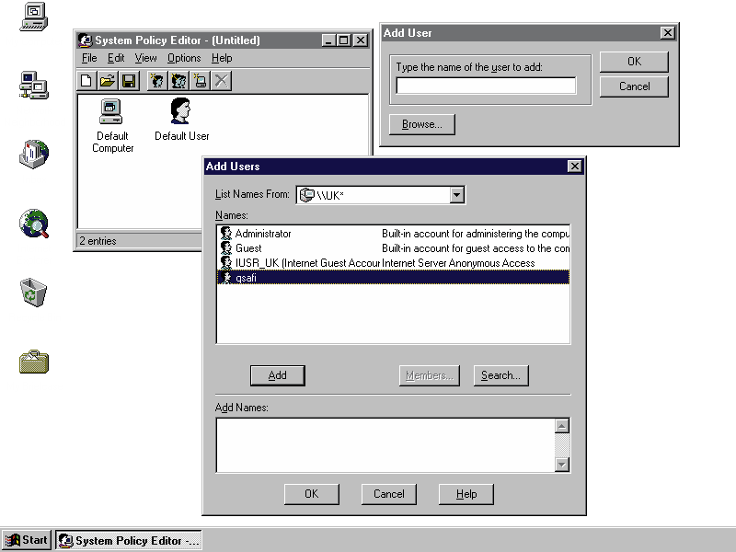The image size is (736, 552).
Task: Open the View menu
Action: click(x=145, y=58)
